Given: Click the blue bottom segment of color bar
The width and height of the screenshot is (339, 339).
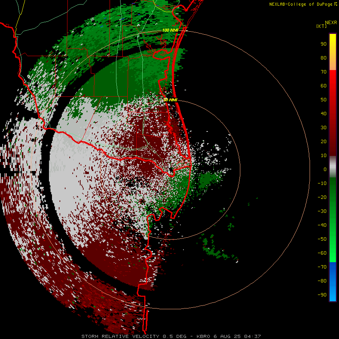Looking at the screenshot, I should 333,281.
